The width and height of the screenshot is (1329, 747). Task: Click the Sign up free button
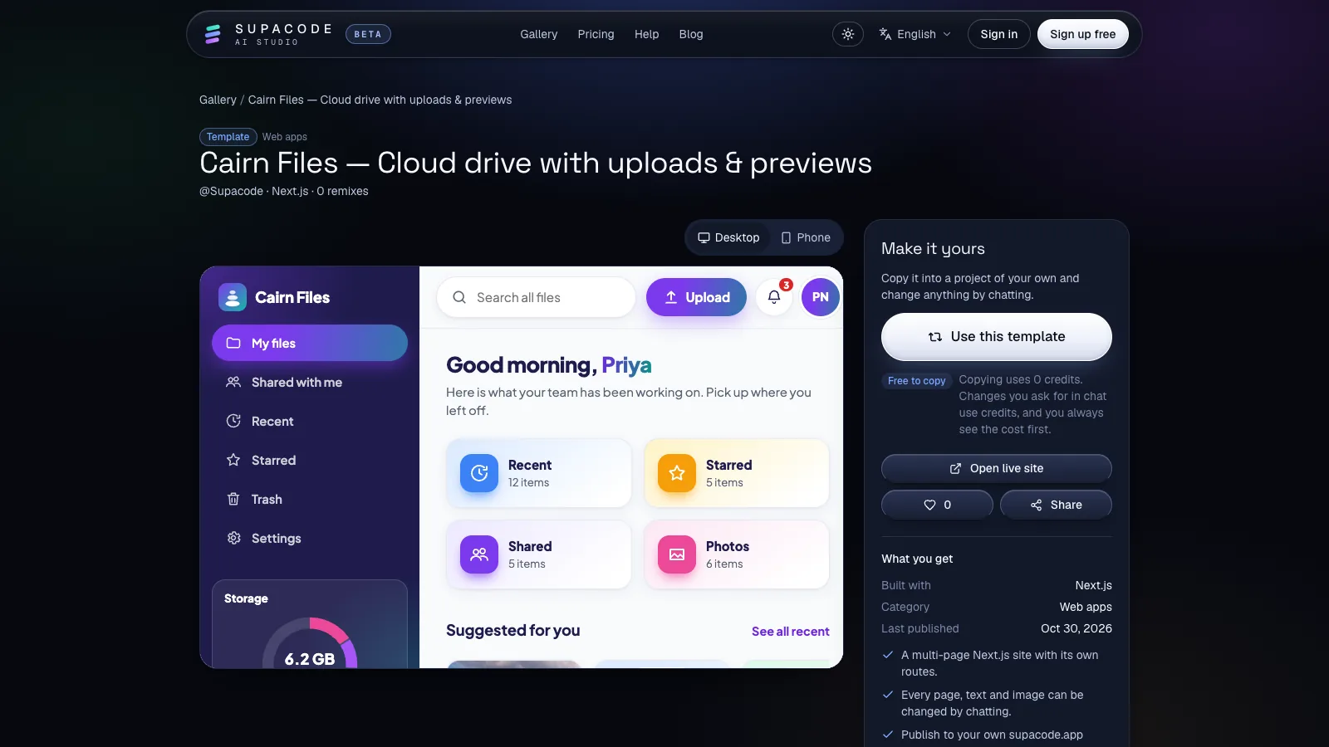(1083, 34)
